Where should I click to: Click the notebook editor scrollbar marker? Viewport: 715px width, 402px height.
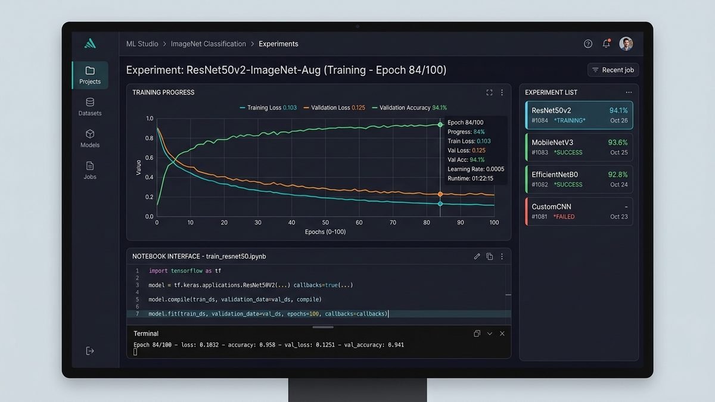pos(508,294)
